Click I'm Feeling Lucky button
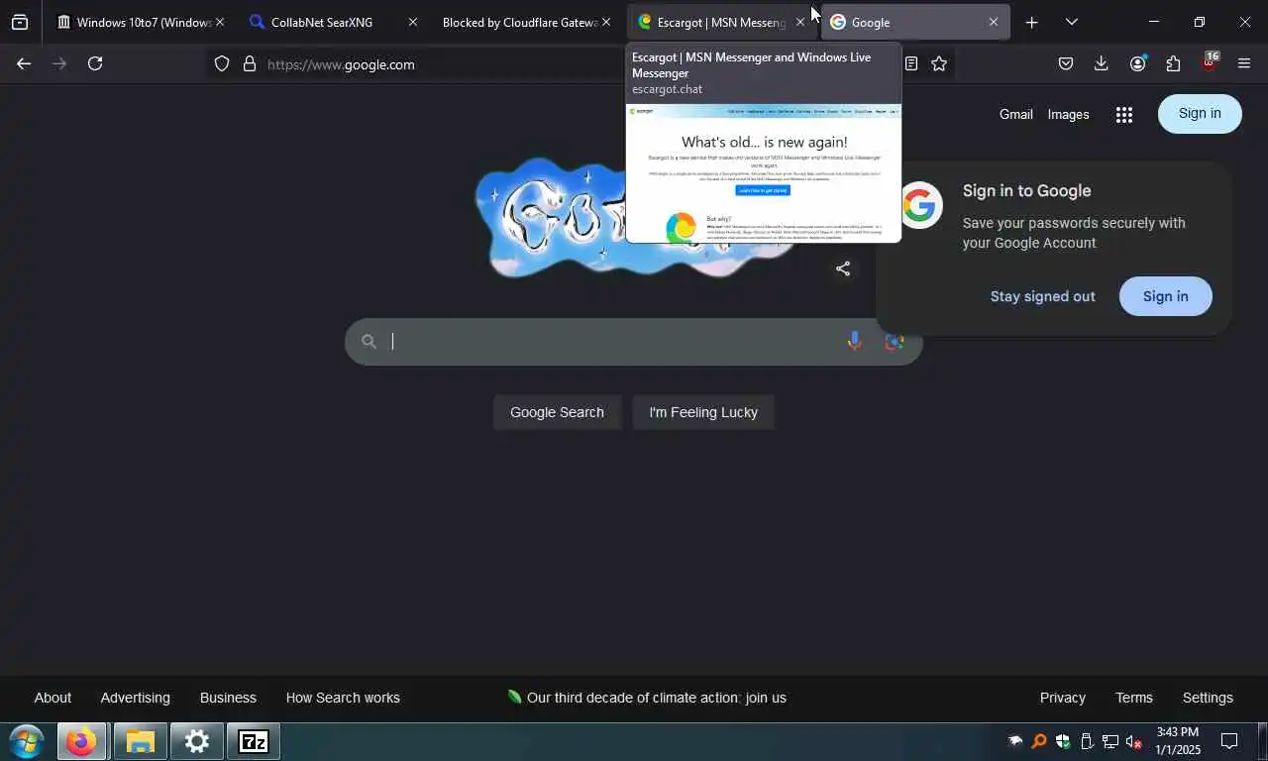1268x761 pixels. pyautogui.click(x=703, y=412)
